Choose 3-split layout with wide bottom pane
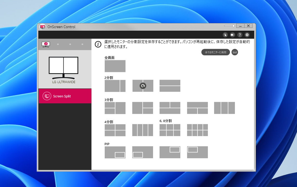This screenshot has width=297, height=187. click(x=170, y=108)
